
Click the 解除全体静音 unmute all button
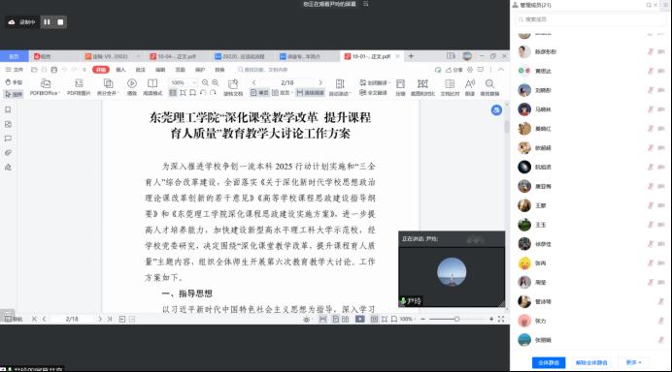pos(591,362)
